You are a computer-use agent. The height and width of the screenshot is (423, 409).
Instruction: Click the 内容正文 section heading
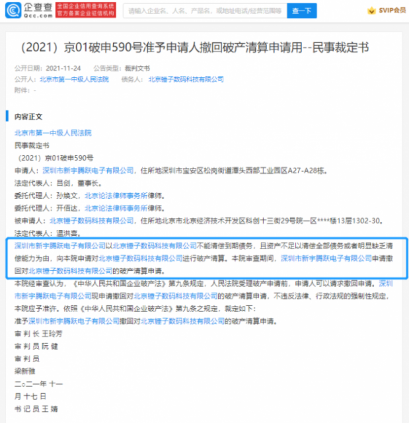(28, 116)
